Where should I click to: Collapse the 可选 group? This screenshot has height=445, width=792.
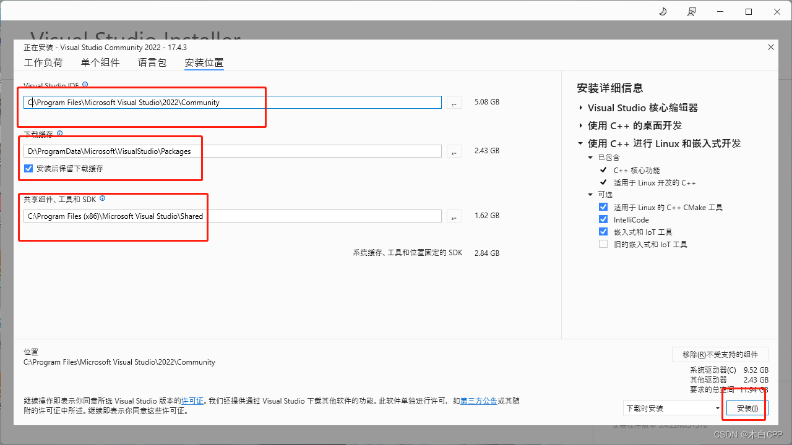coord(591,195)
